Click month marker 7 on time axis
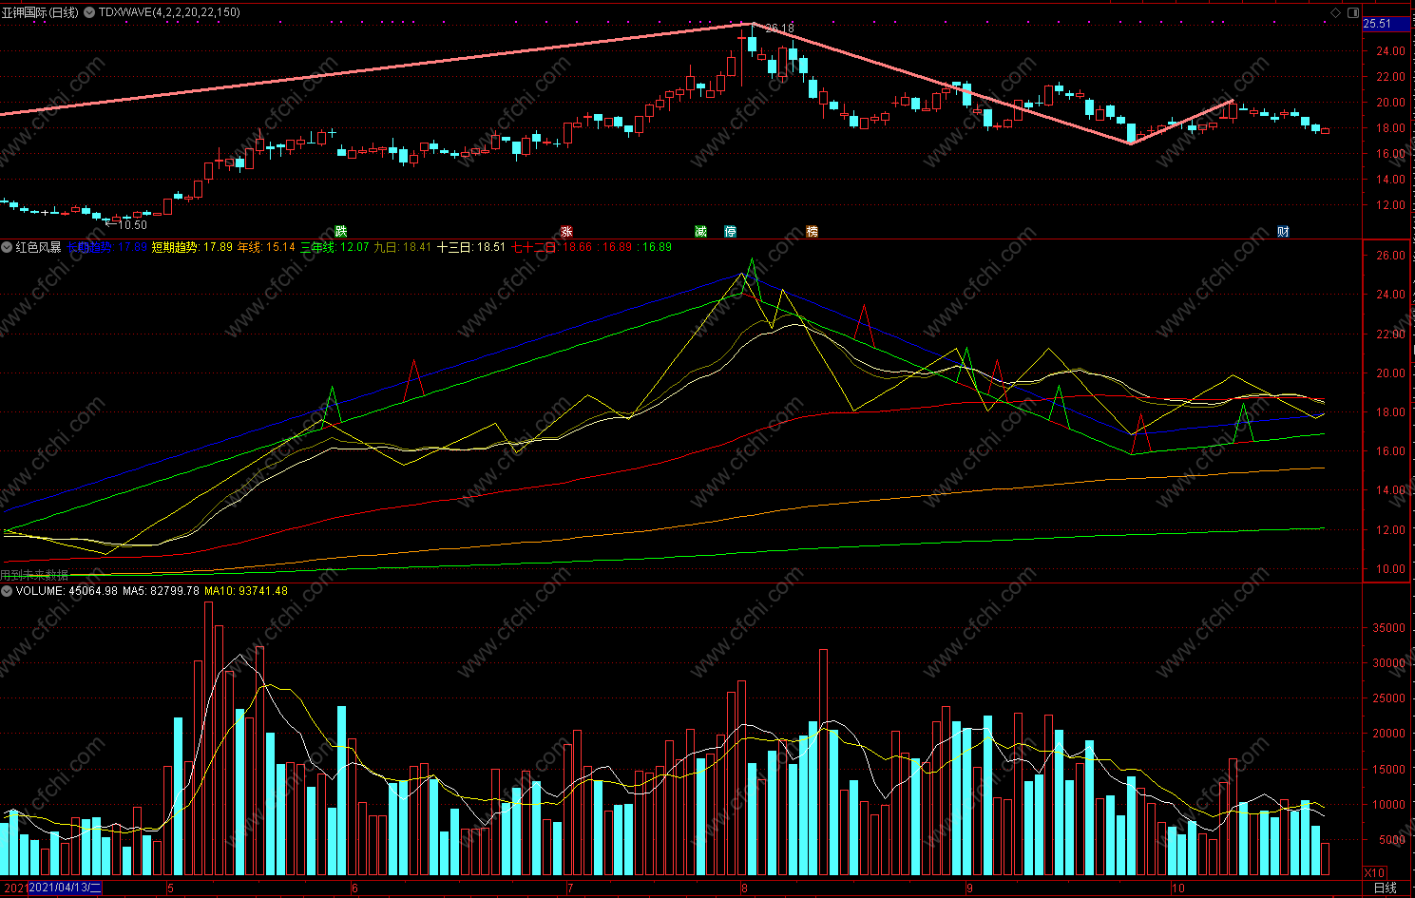This screenshot has width=1415, height=898. tap(569, 888)
